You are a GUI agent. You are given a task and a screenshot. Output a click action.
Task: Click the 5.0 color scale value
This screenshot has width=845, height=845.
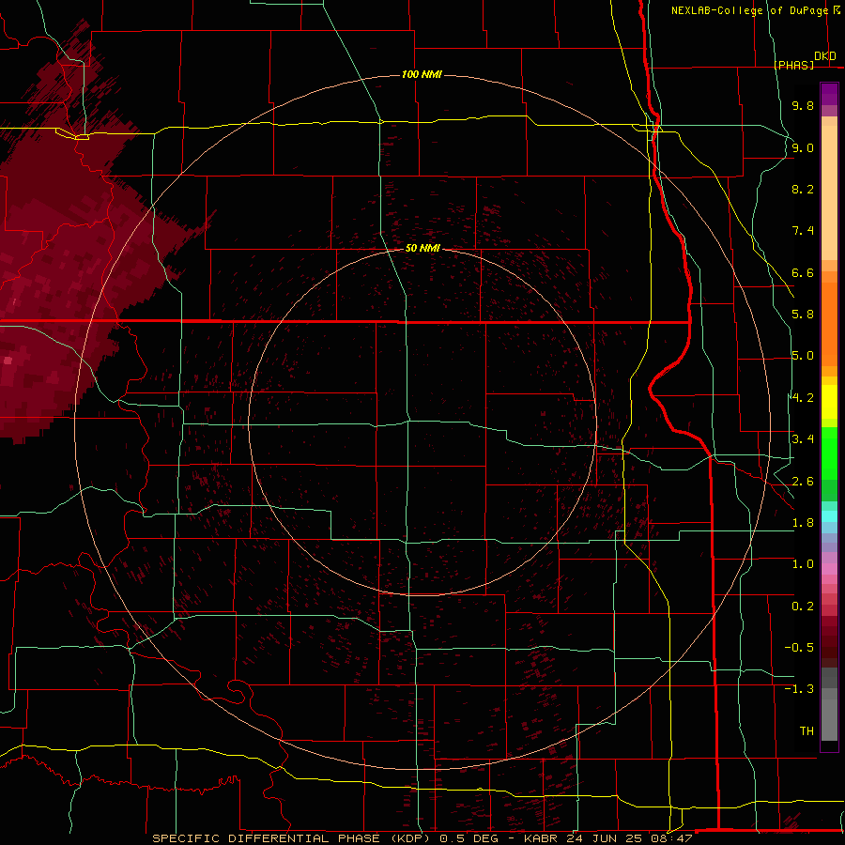803,356
